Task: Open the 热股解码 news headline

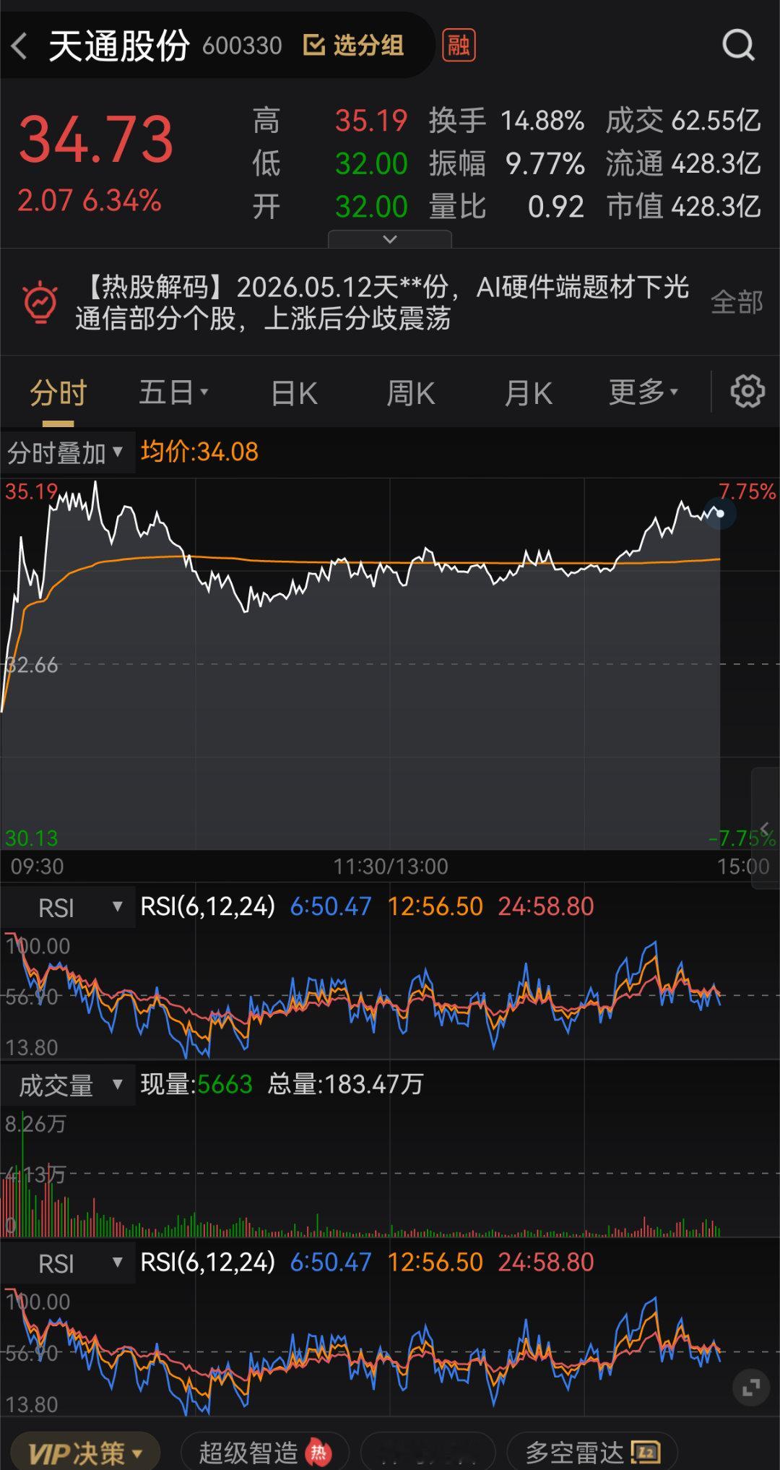Action: 382,302
